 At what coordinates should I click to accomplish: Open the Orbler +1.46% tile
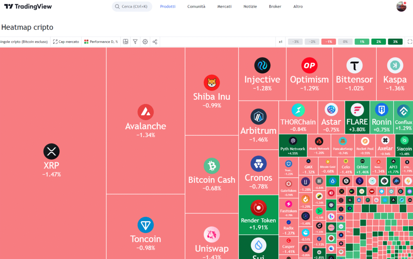[363, 166]
